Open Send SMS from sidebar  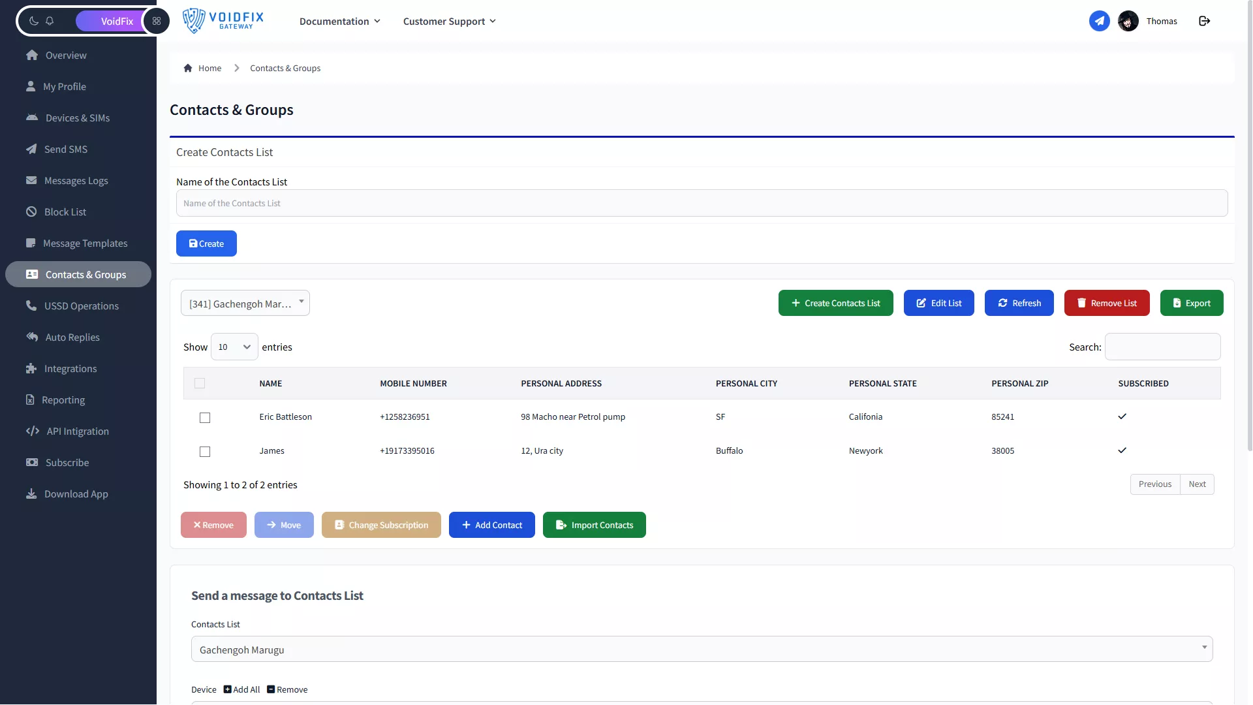click(65, 149)
